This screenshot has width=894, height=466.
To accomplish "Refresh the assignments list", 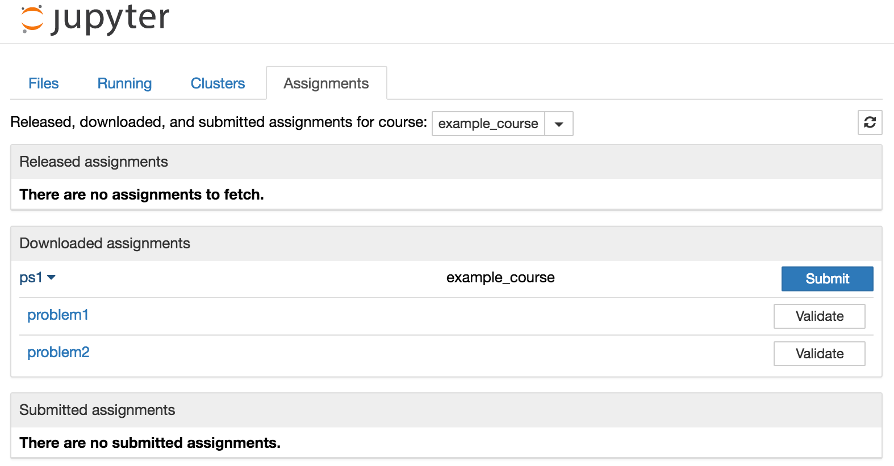I will coord(870,122).
